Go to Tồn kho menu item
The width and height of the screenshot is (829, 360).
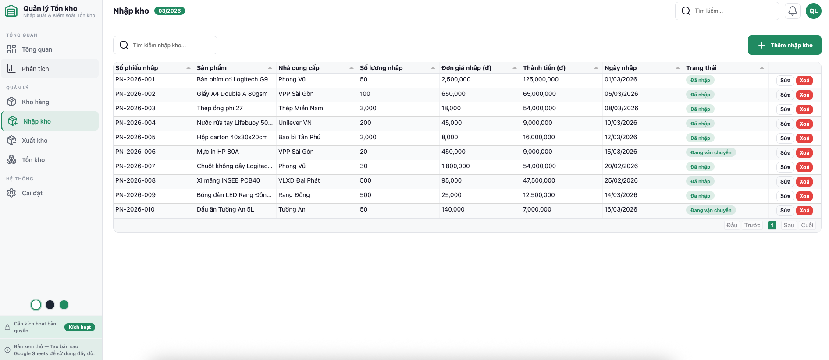tap(33, 160)
